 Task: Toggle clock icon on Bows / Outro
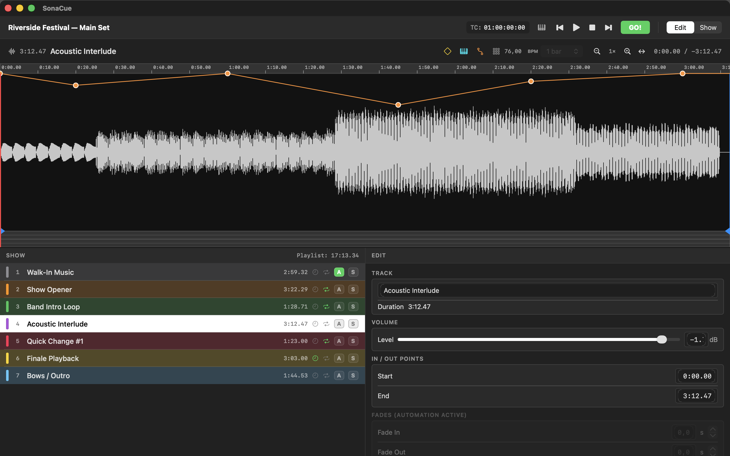pos(315,375)
